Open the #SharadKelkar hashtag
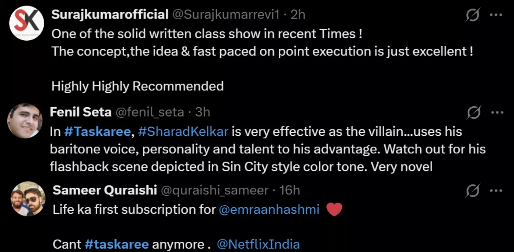 tap(183, 132)
